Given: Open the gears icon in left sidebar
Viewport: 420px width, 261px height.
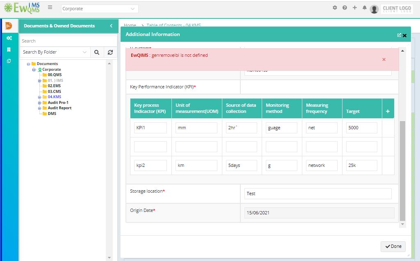Looking at the screenshot, I should point(9,38).
